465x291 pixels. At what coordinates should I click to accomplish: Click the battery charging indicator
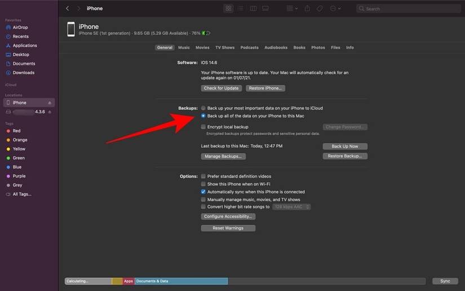click(x=206, y=33)
